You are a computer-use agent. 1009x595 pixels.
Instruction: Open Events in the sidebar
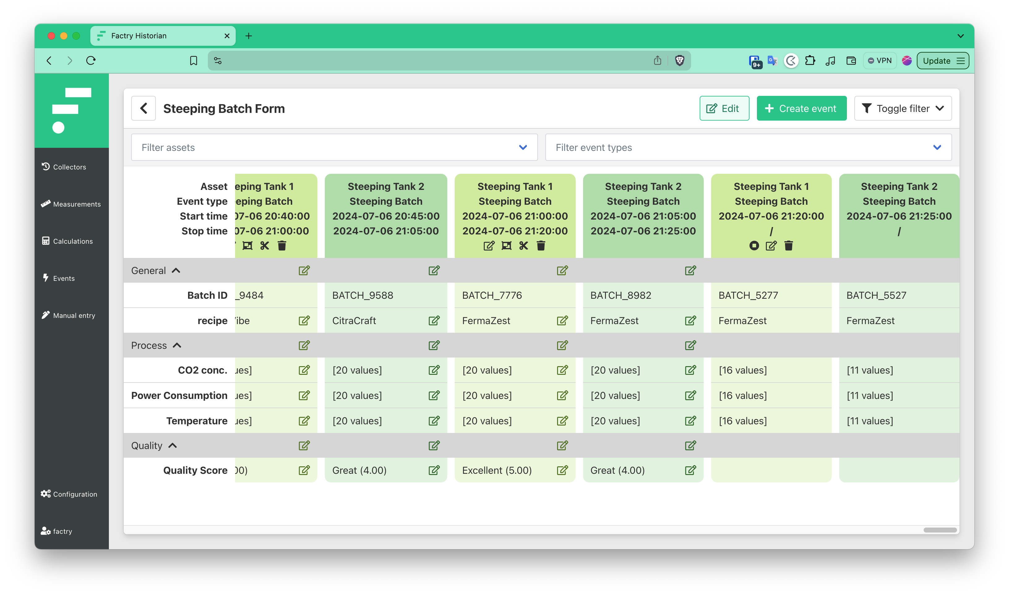[58, 278]
